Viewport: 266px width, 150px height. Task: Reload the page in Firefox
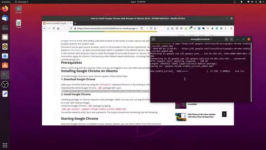(54, 28)
